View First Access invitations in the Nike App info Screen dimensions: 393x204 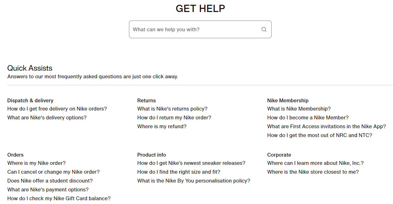pyautogui.click(x=326, y=126)
